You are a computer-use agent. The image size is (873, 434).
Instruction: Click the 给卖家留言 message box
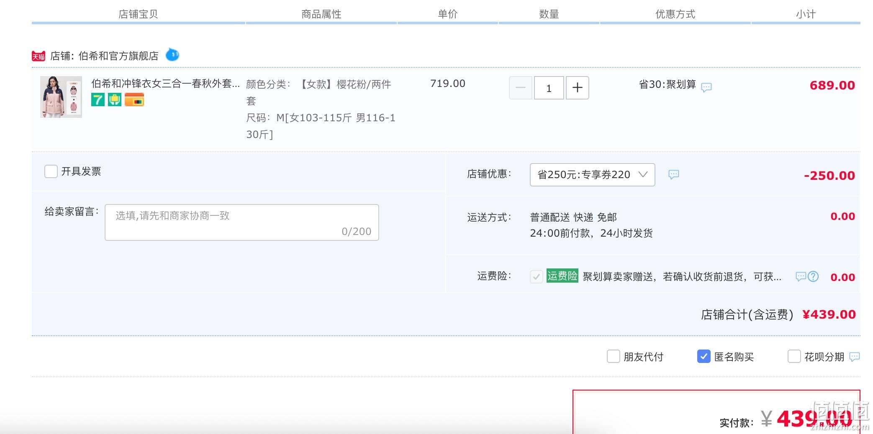(x=242, y=222)
